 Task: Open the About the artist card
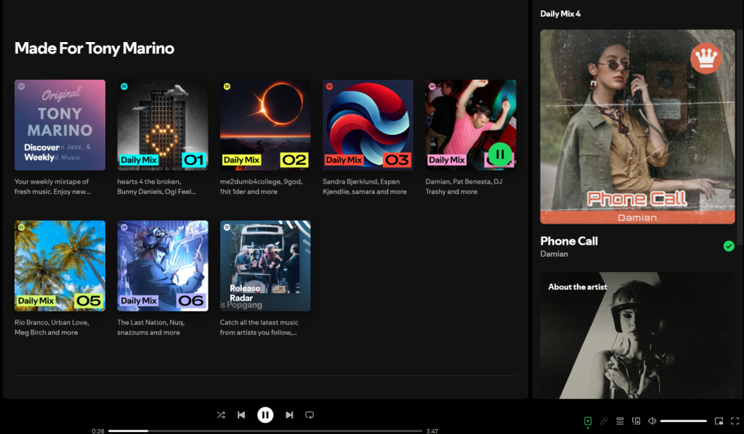point(637,335)
